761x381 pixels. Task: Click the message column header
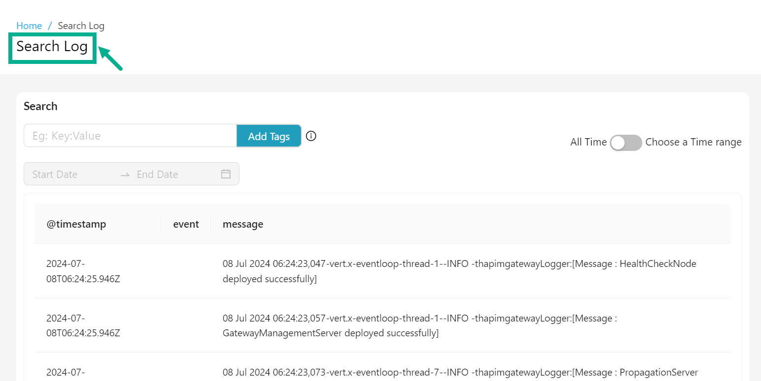[243, 224]
